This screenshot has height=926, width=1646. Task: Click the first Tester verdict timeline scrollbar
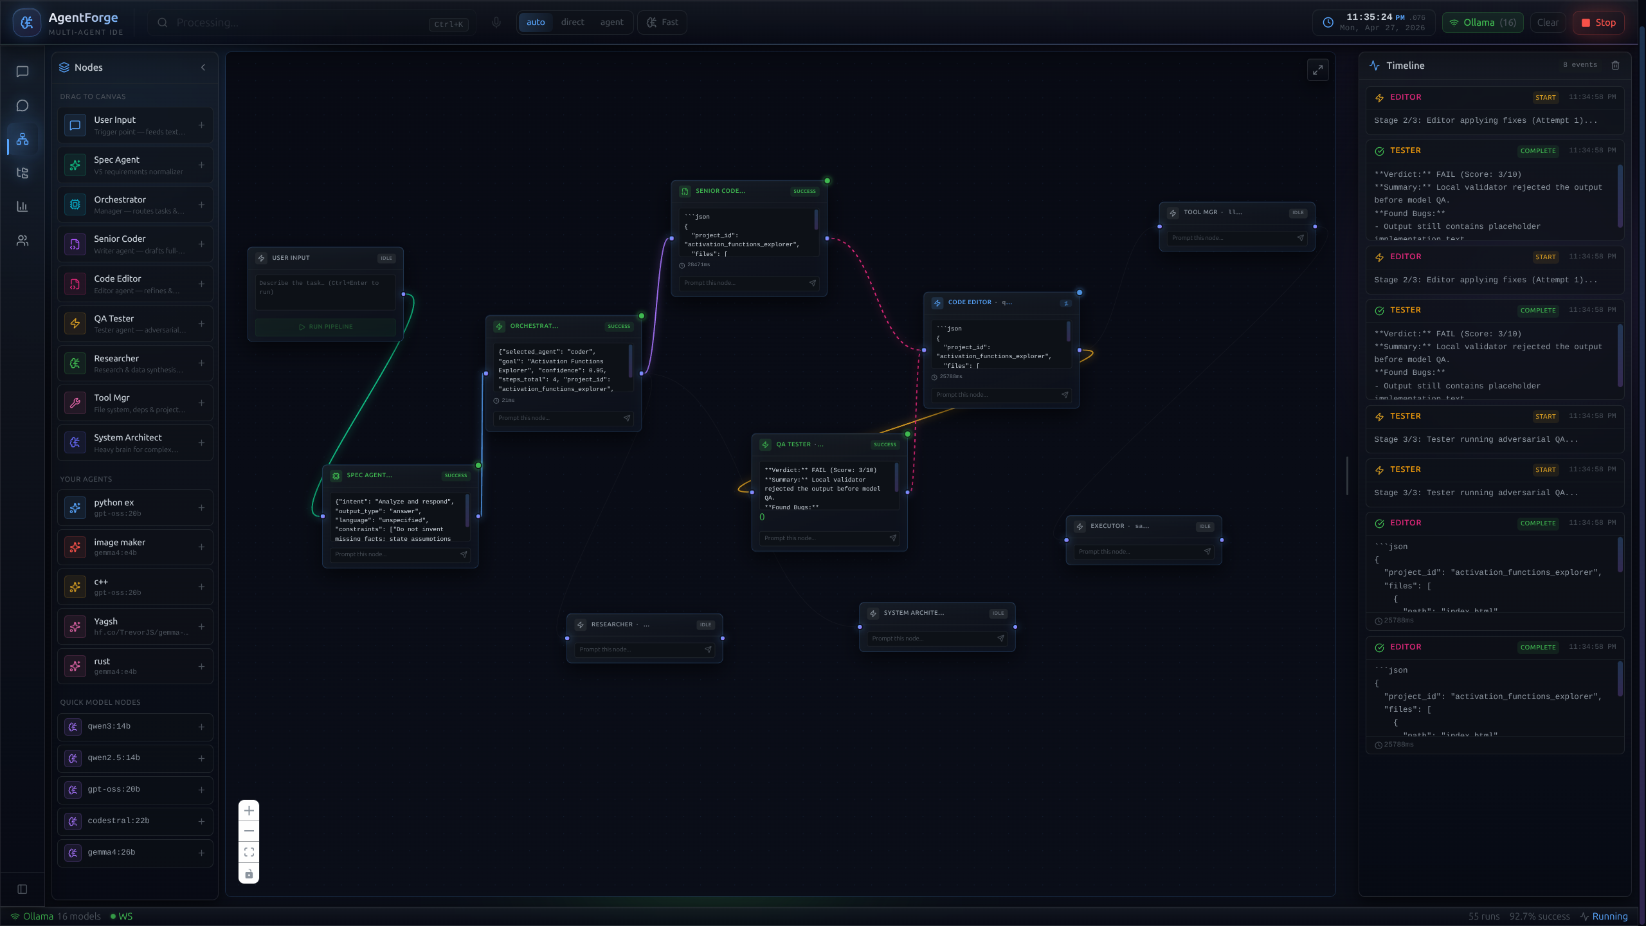1620,196
